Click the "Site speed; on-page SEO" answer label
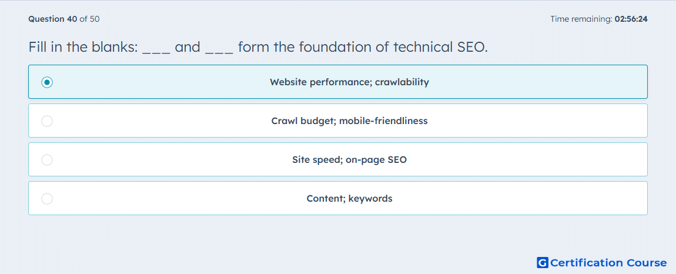The width and height of the screenshot is (676, 274). pyautogui.click(x=349, y=160)
